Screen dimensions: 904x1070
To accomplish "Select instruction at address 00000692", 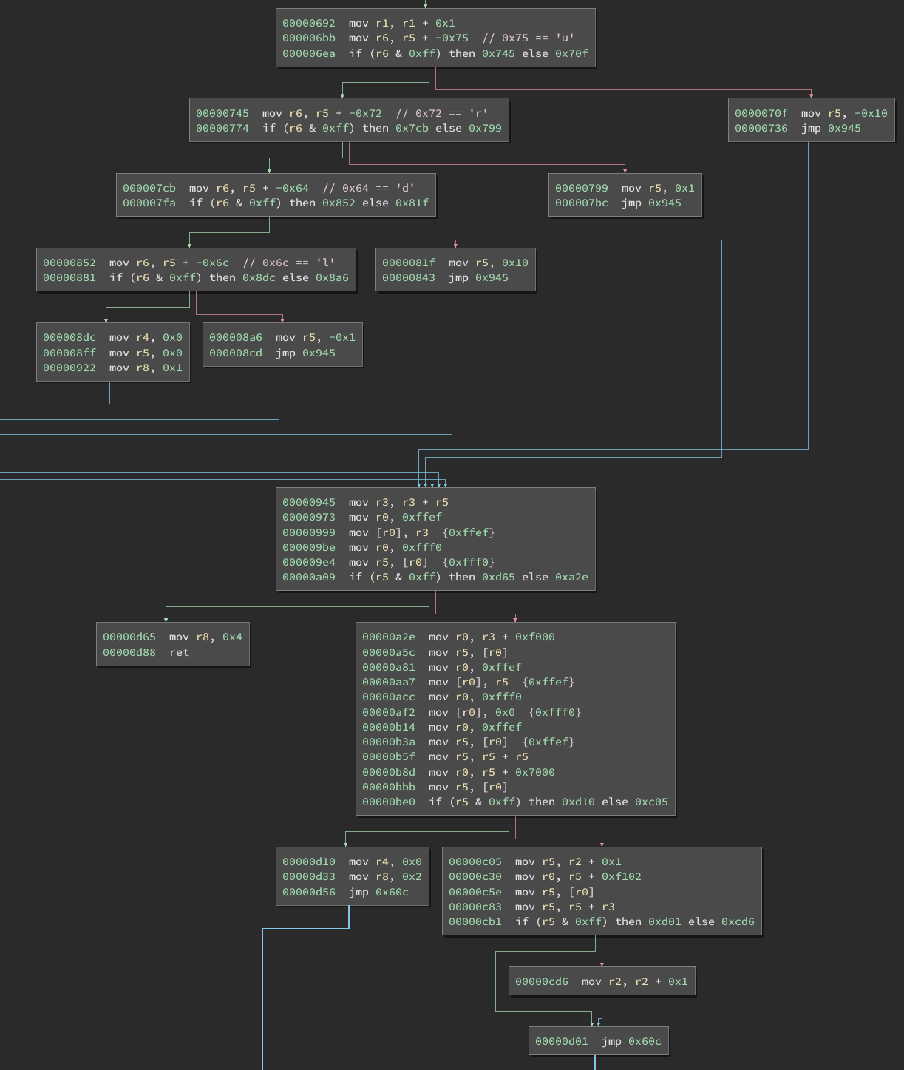I will pos(369,23).
